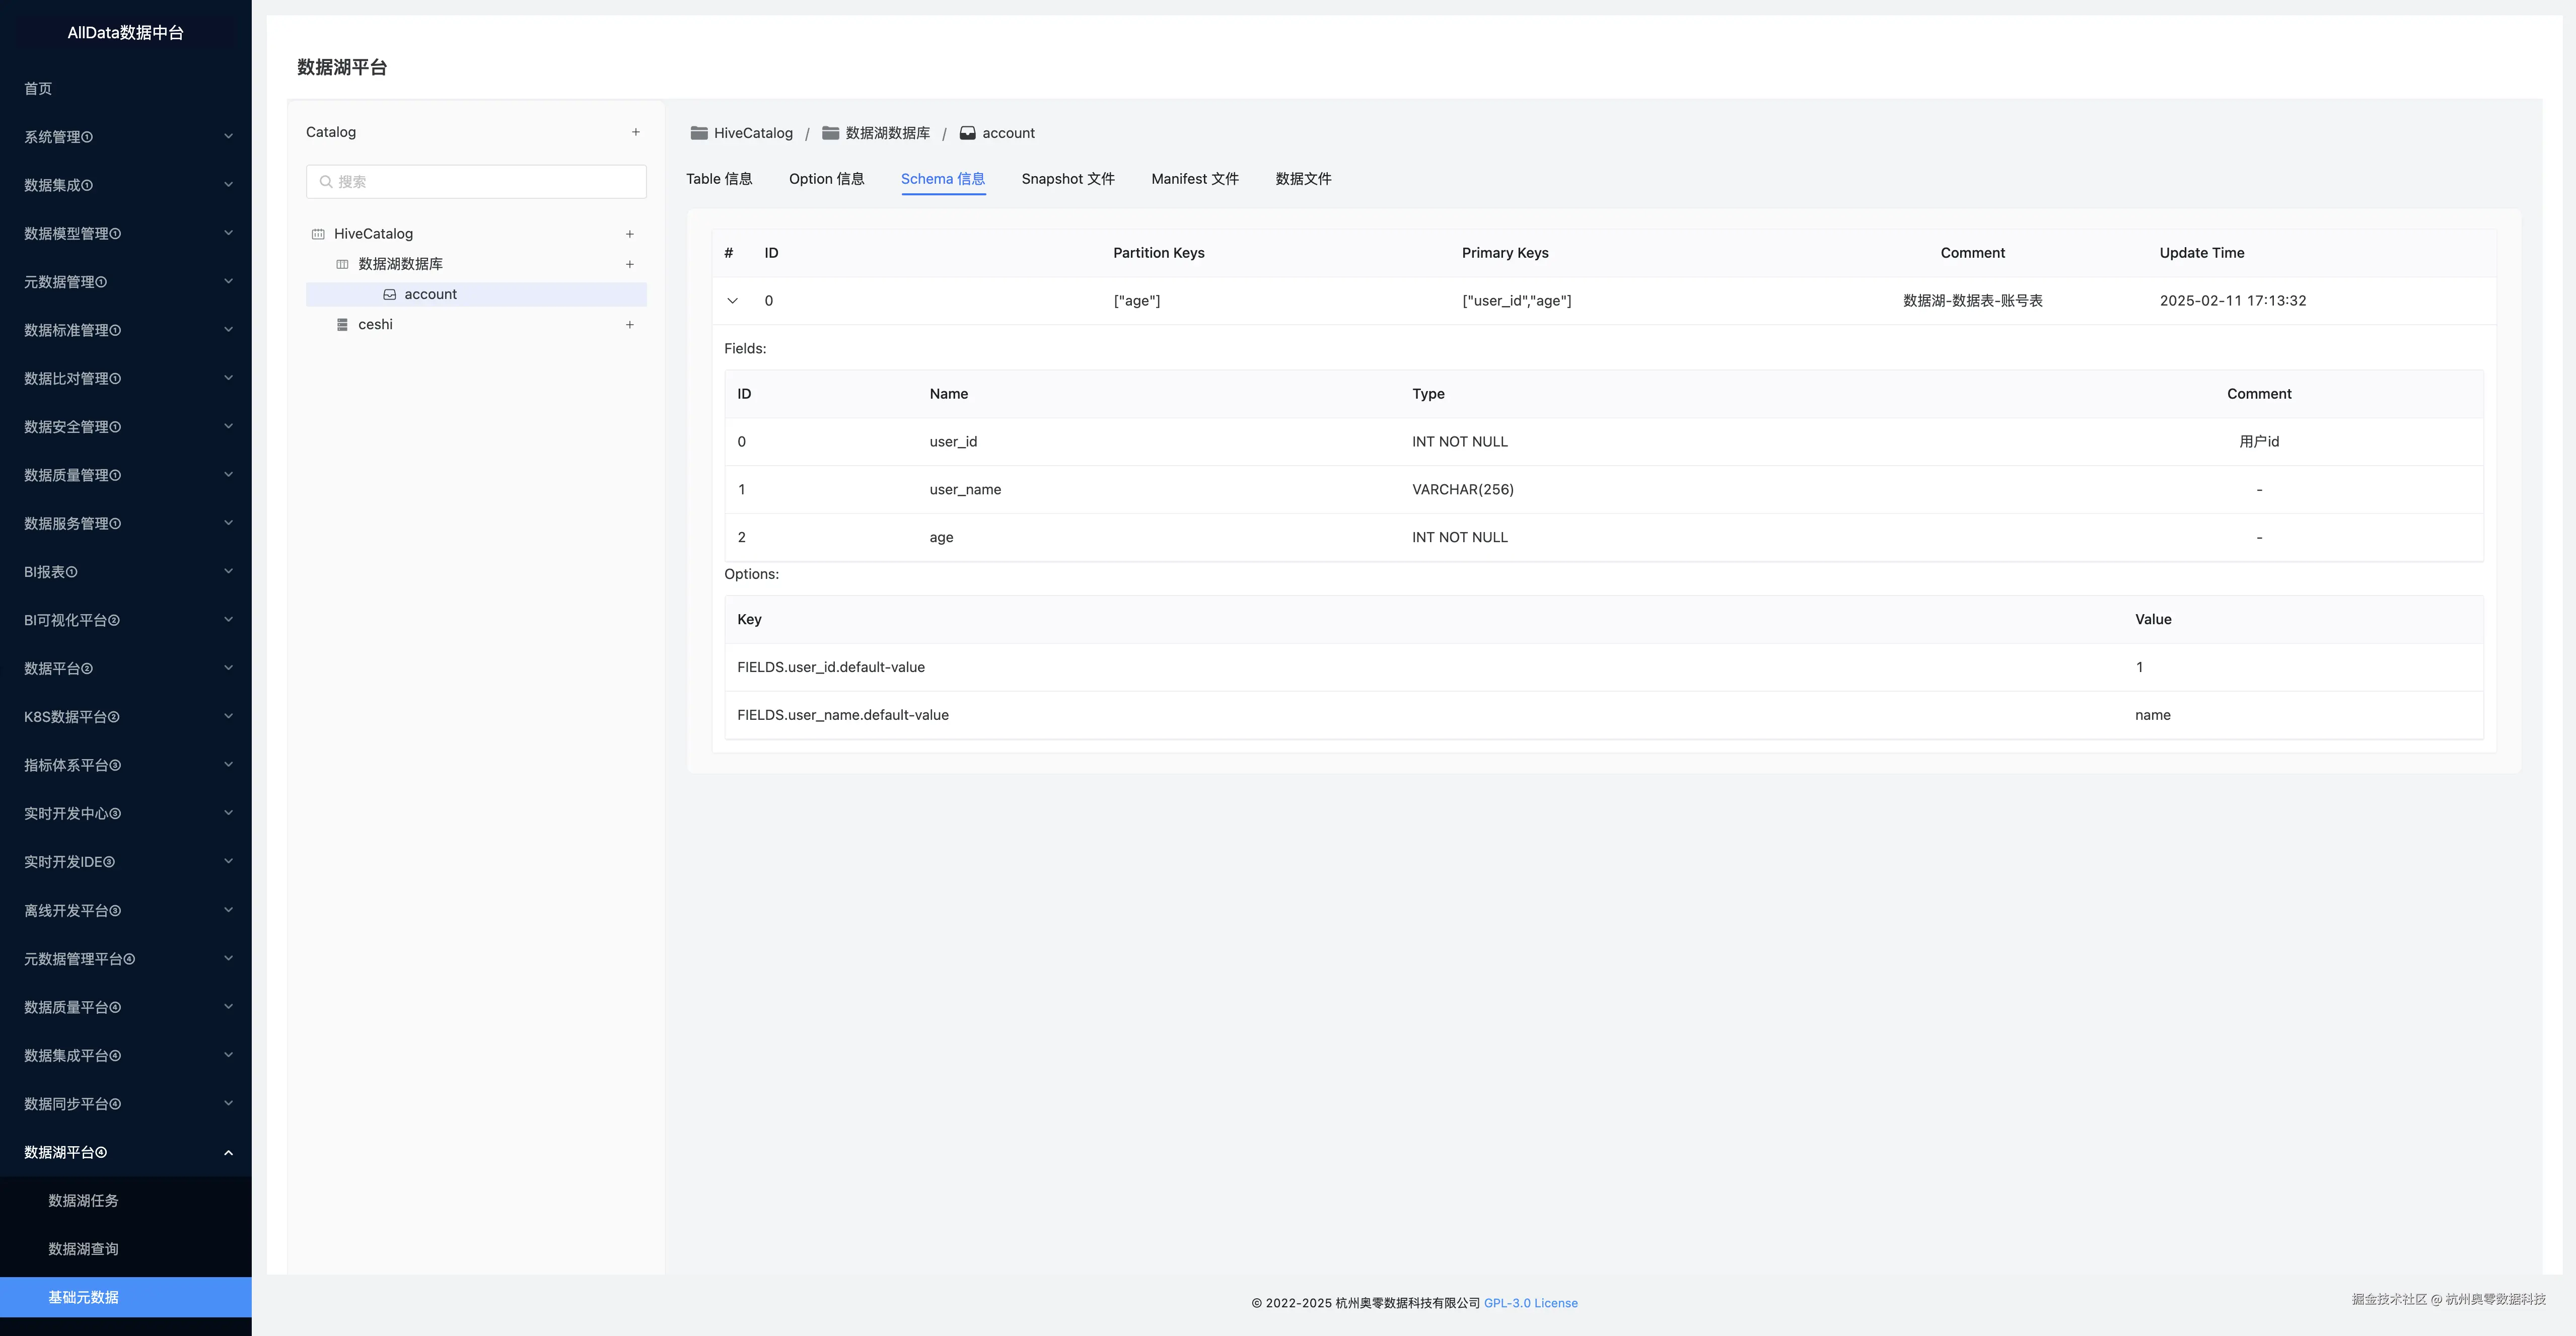Select 基础元数据 submenu item

tap(125, 1297)
